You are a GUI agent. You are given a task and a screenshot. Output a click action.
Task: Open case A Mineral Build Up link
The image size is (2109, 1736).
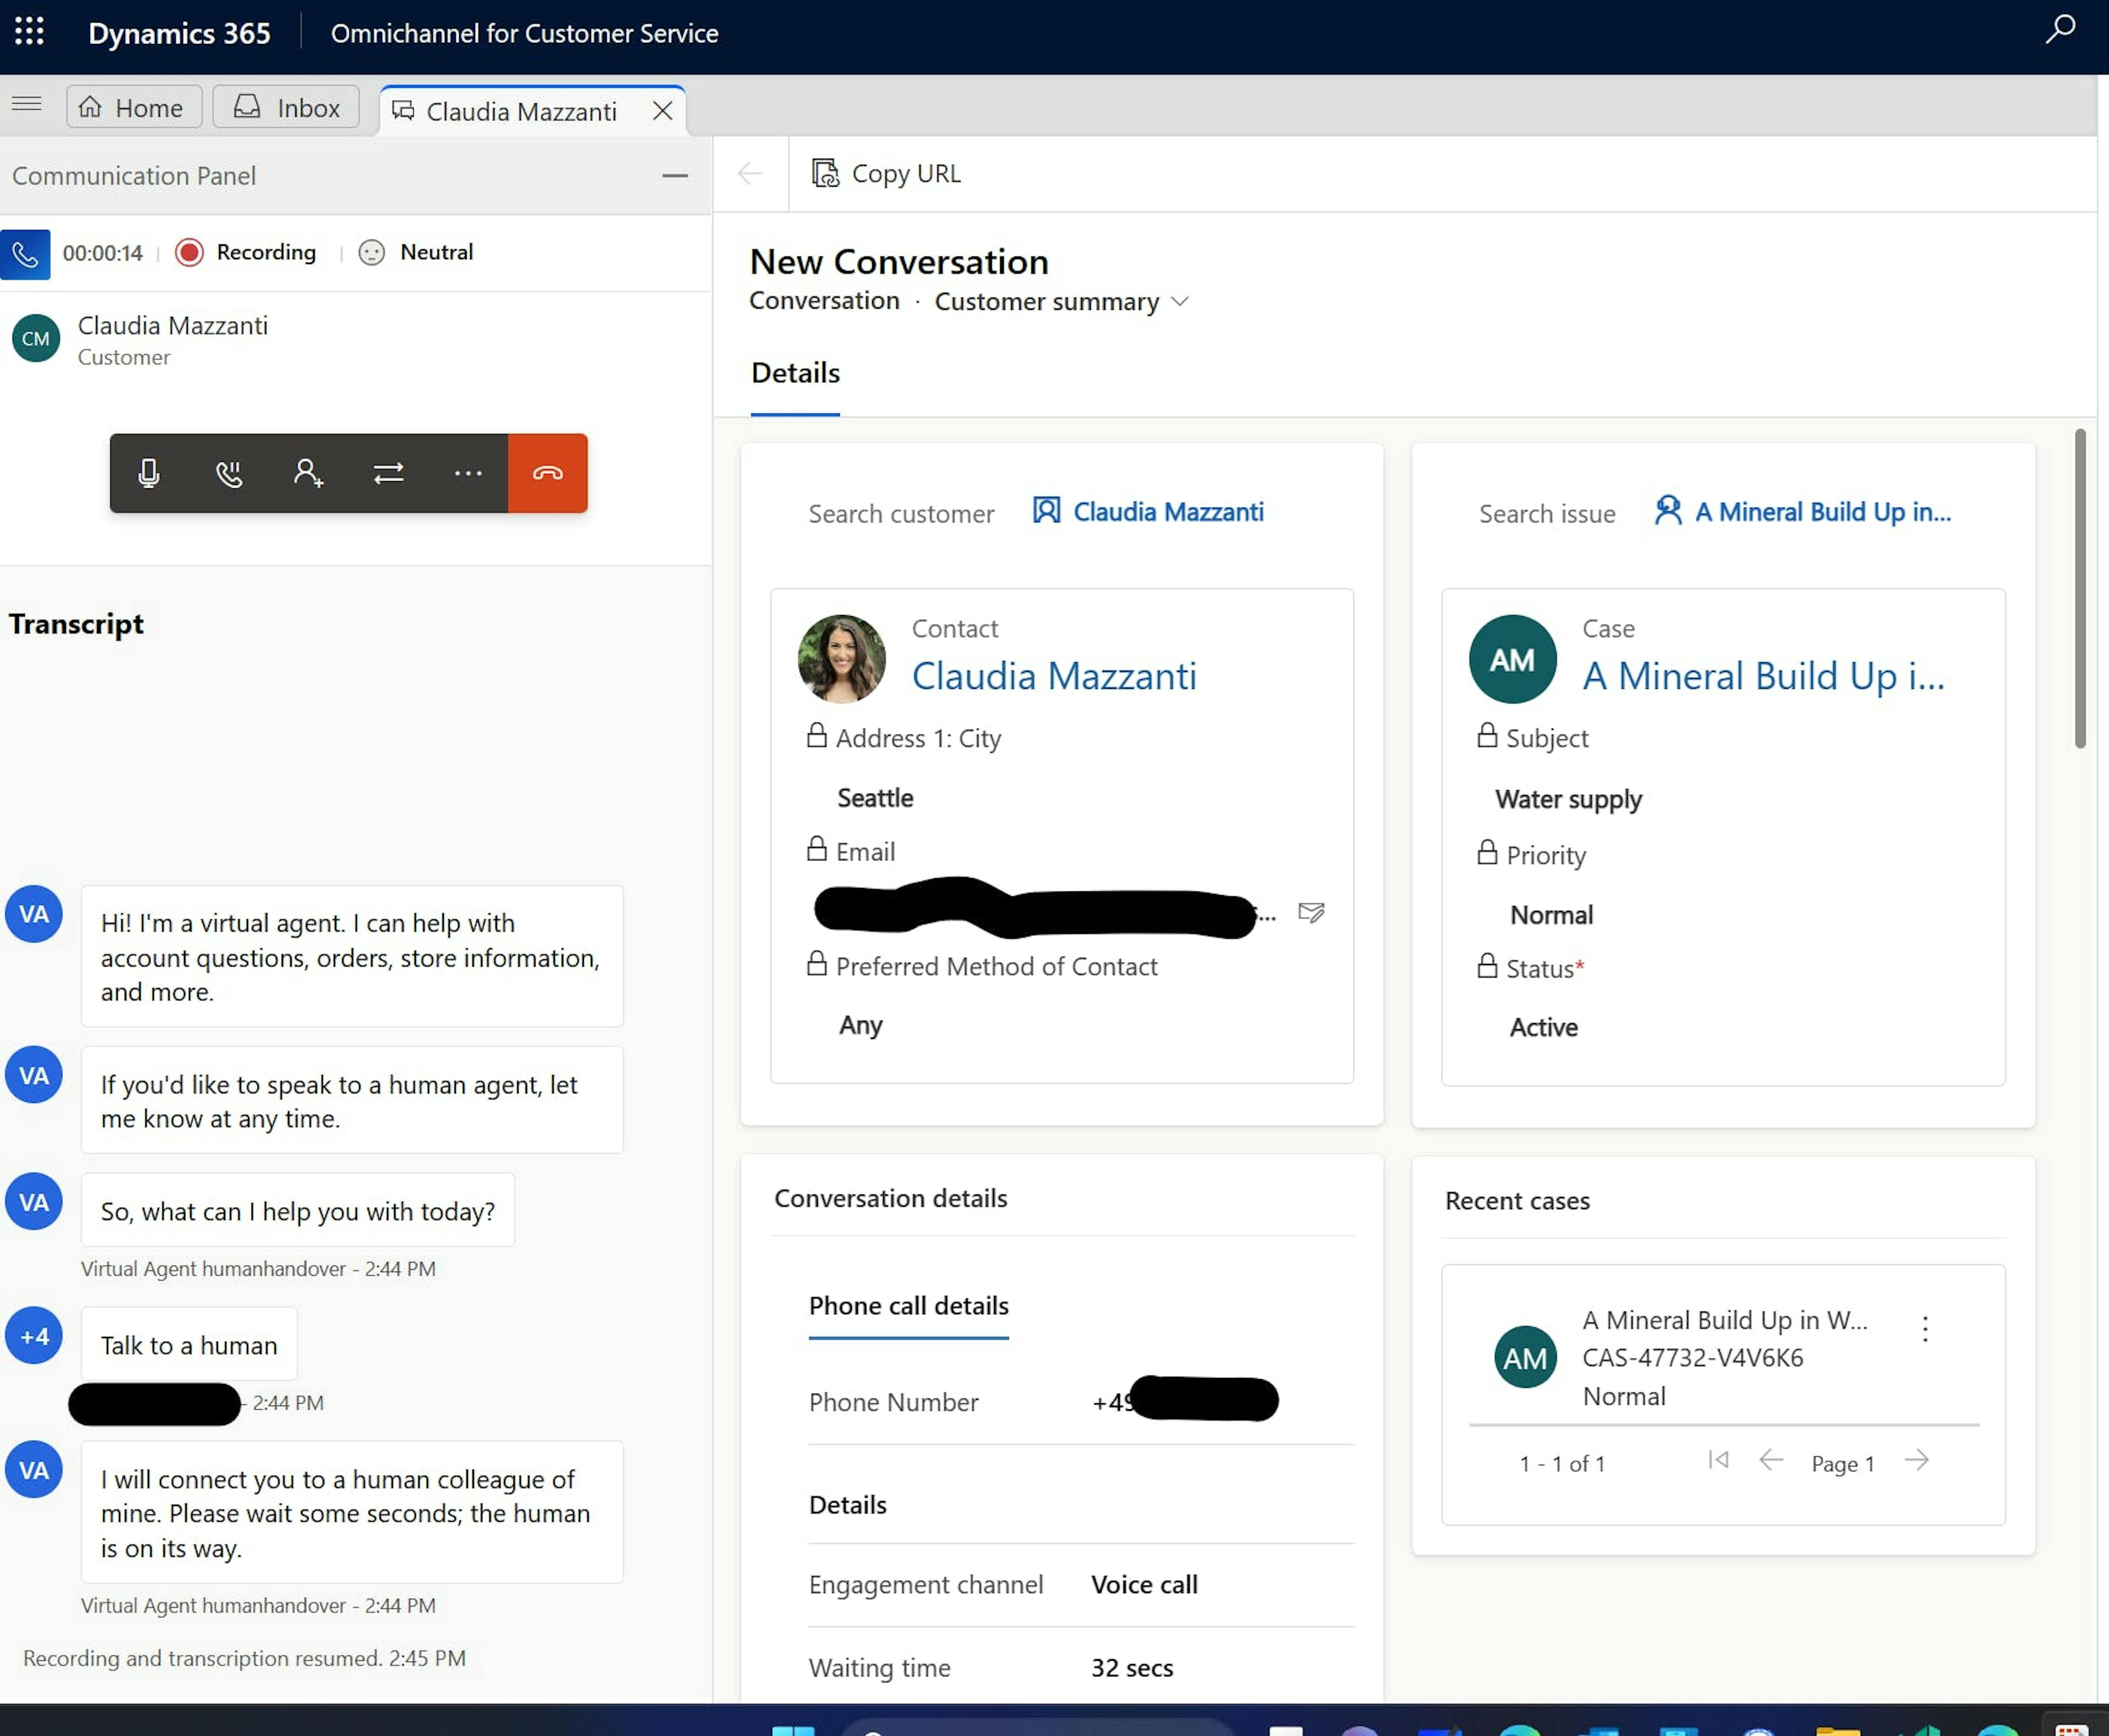1760,674
